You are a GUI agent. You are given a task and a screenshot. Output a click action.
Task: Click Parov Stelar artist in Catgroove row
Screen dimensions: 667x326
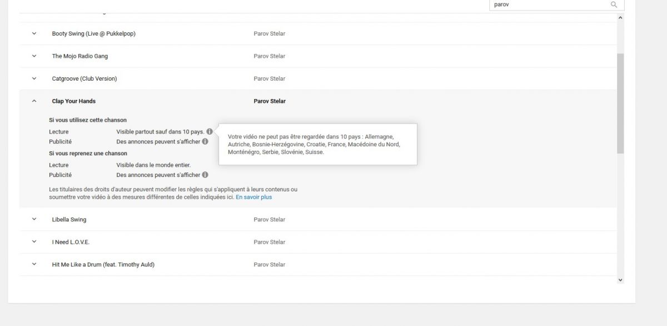click(x=269, y=78)
